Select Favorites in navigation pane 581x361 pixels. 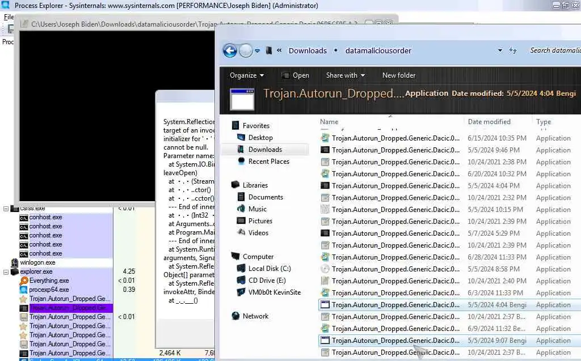click(256, 126)
